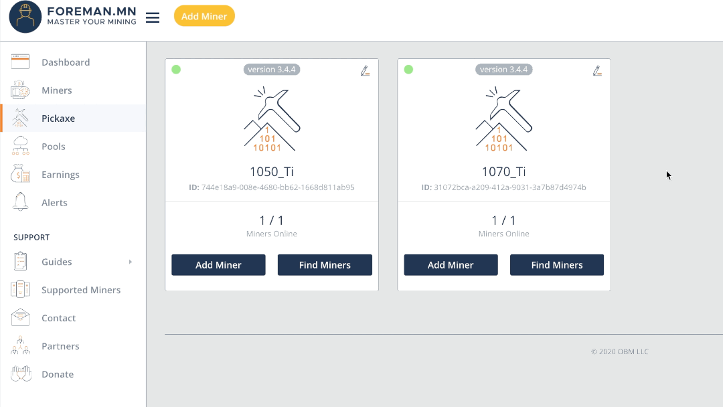This screenshot has width=723, height=407.
Task: Open the Donate label
Action: [58, 374]
